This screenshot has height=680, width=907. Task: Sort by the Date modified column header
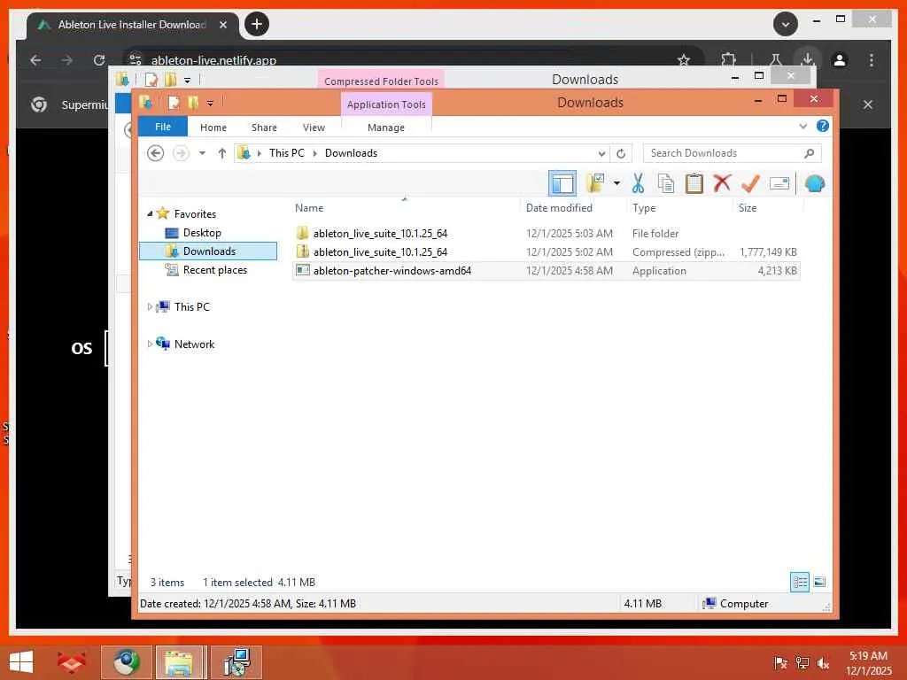pos(559,207)
